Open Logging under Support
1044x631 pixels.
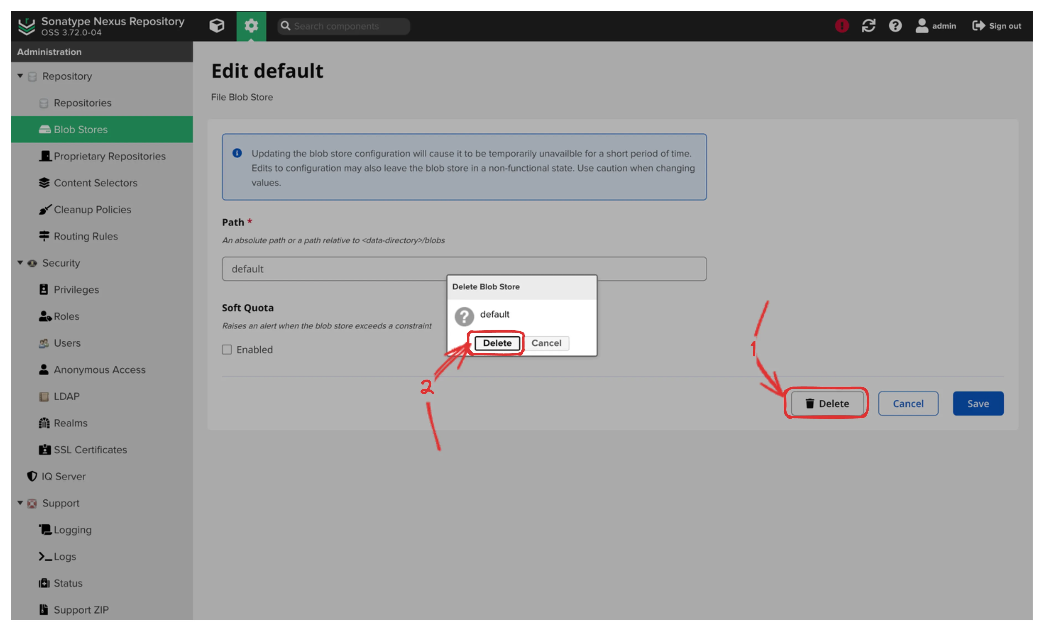pyautogui.click(x=72, y=530)
